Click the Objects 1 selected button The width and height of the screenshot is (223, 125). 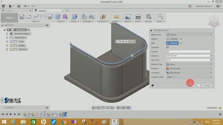point(172,39)
